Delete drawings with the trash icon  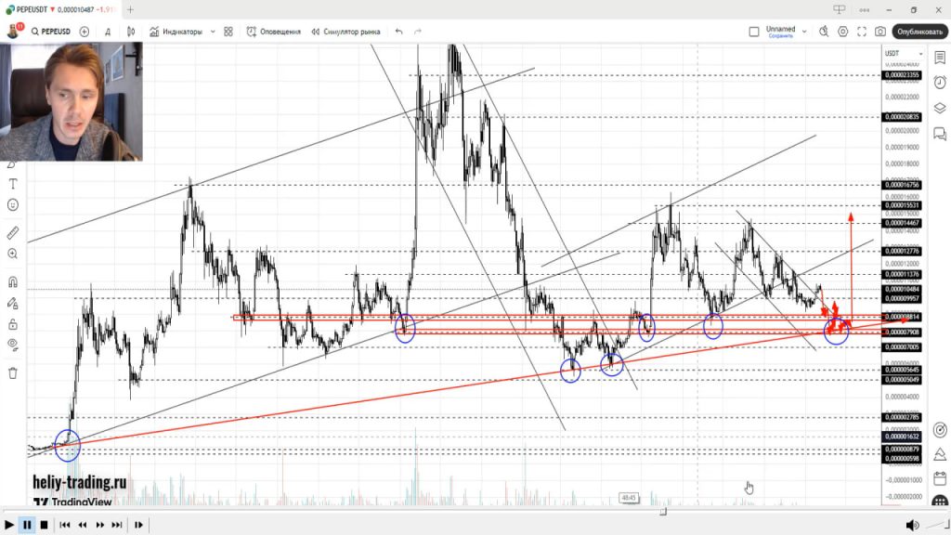[x=13, y=373]
